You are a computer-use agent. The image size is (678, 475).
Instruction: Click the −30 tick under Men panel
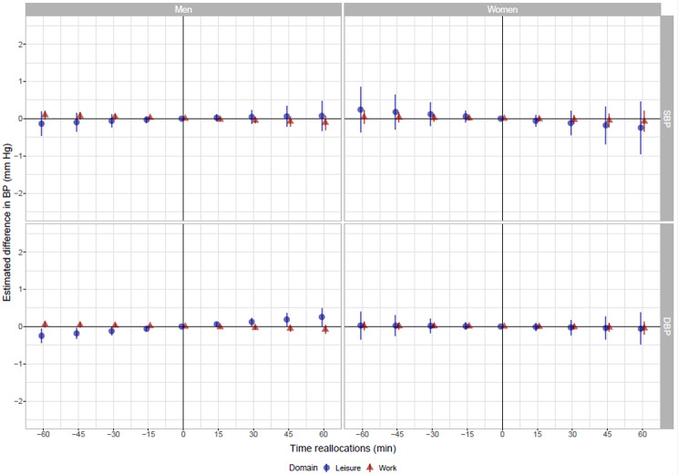pyautogui.click(x=113, y=434)
